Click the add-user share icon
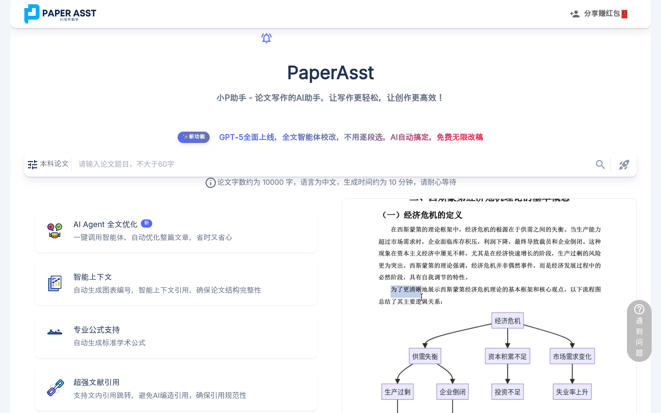Viewport: 661px width, 413px height. (x=575, y=14)
